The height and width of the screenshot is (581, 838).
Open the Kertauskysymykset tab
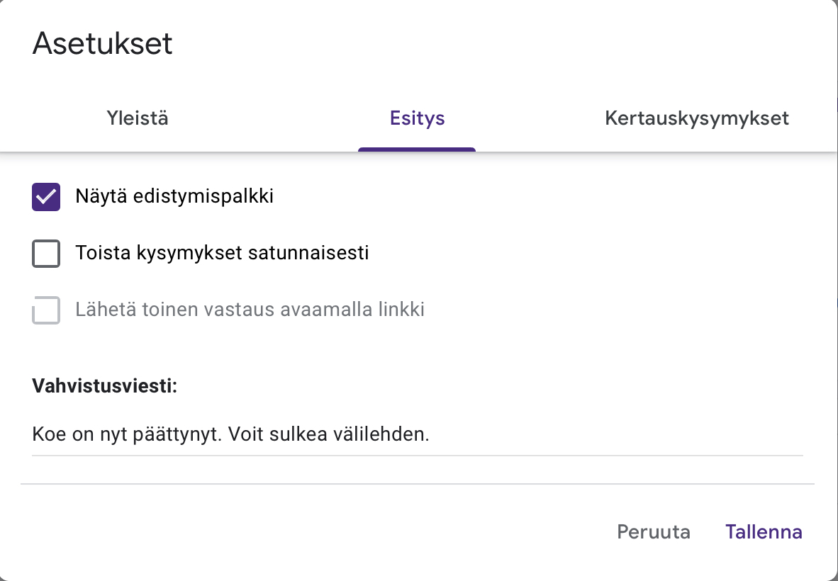coord(696,118)
